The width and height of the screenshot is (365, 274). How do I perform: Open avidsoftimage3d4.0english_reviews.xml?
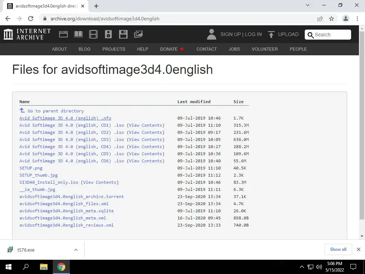click(67, 225)
